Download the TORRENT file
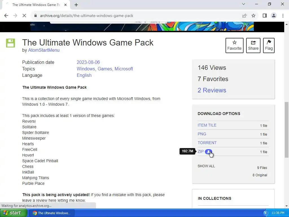The height and width of the screenshot is (217, 289). (x=207, y=143)
